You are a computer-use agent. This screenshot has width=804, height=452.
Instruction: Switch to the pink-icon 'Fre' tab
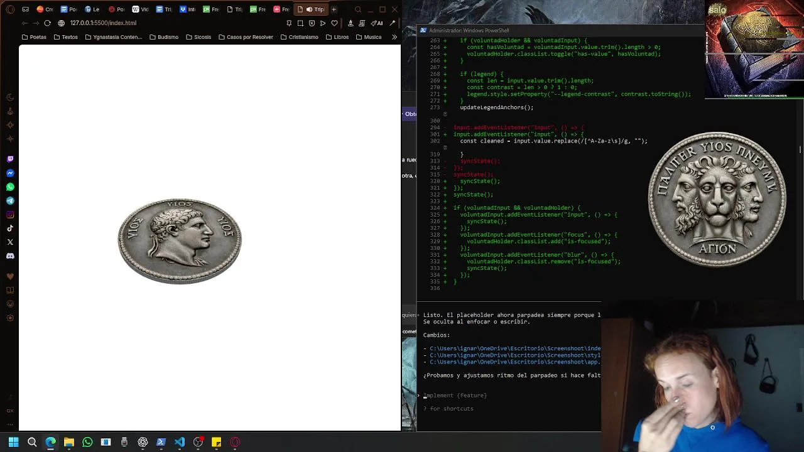pyautogui.click(x=281, y=9)
